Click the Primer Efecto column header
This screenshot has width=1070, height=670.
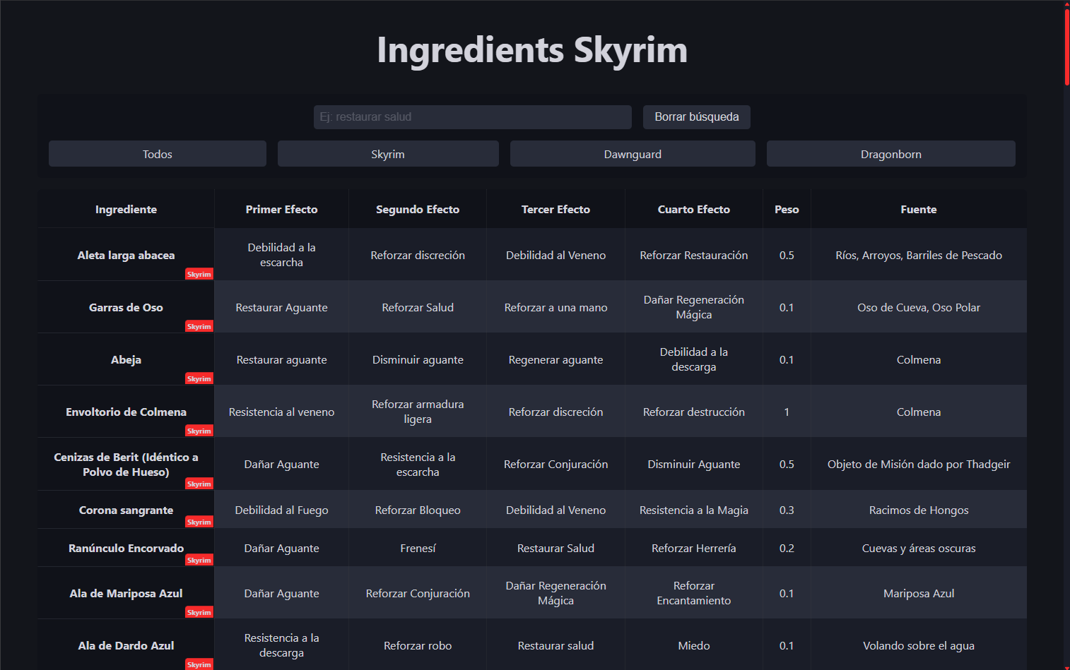pyautogui.click(x=281, y=209)
